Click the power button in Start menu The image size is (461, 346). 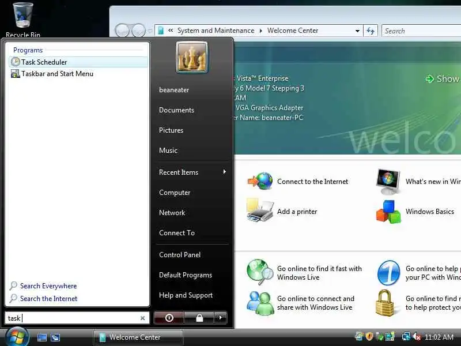(169, 318)
